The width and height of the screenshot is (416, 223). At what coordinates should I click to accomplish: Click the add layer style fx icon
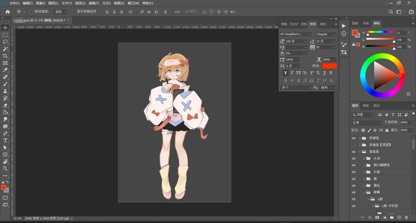click(x=370, y=217)
